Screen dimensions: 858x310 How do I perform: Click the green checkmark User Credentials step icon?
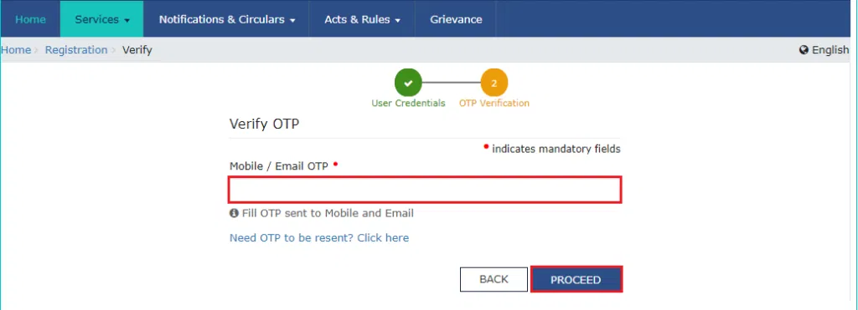click(408, 83)
